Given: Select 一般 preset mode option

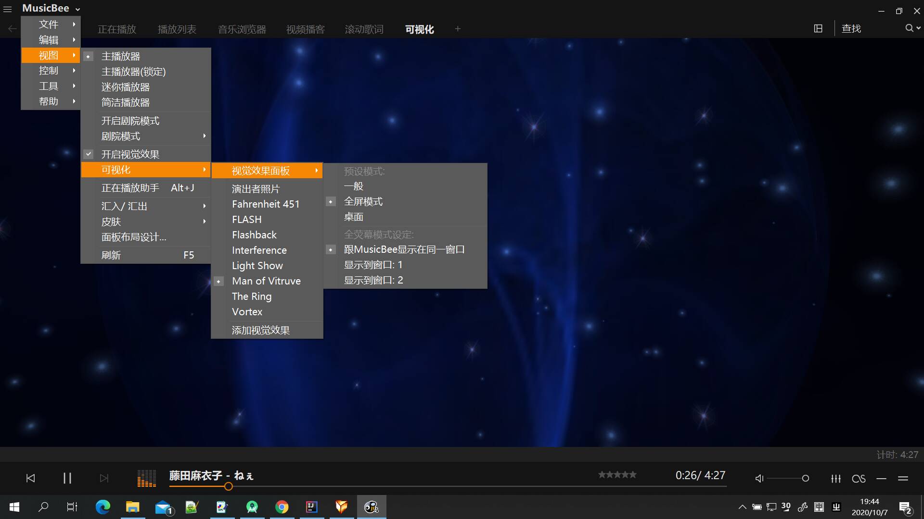Looking at the screenshot, I should point(354,186).
